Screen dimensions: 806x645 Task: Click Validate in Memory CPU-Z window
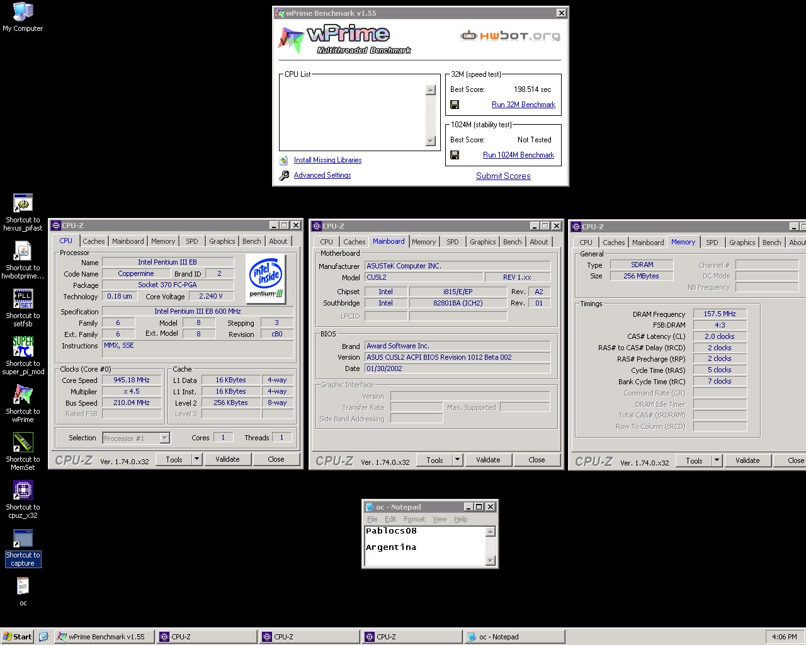point(747,460)
